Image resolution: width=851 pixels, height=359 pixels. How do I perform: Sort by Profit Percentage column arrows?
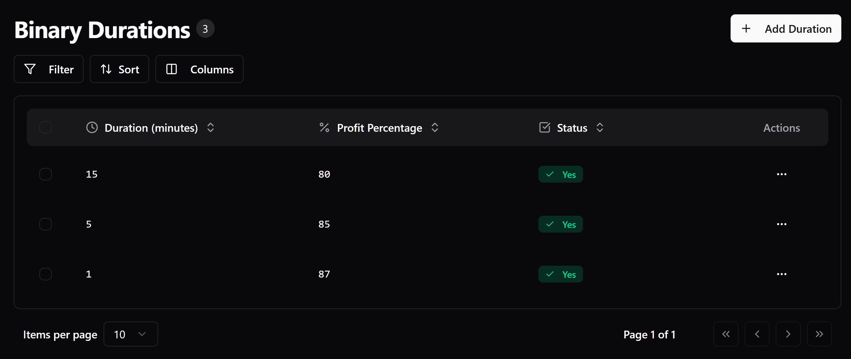coord(435,128)
